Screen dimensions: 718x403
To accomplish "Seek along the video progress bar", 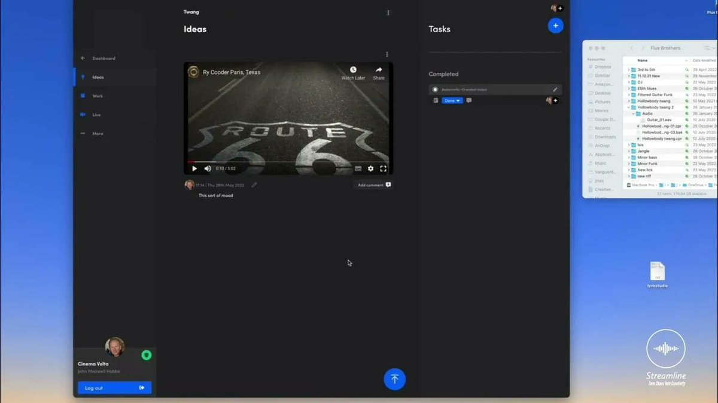I will click(288, 162).
